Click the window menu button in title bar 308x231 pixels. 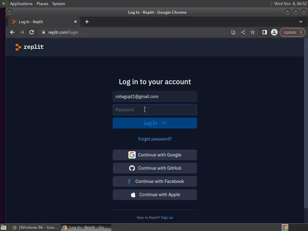tap(10, 12)
